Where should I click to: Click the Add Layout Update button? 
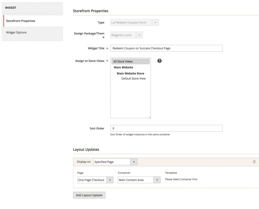(89, 195)
